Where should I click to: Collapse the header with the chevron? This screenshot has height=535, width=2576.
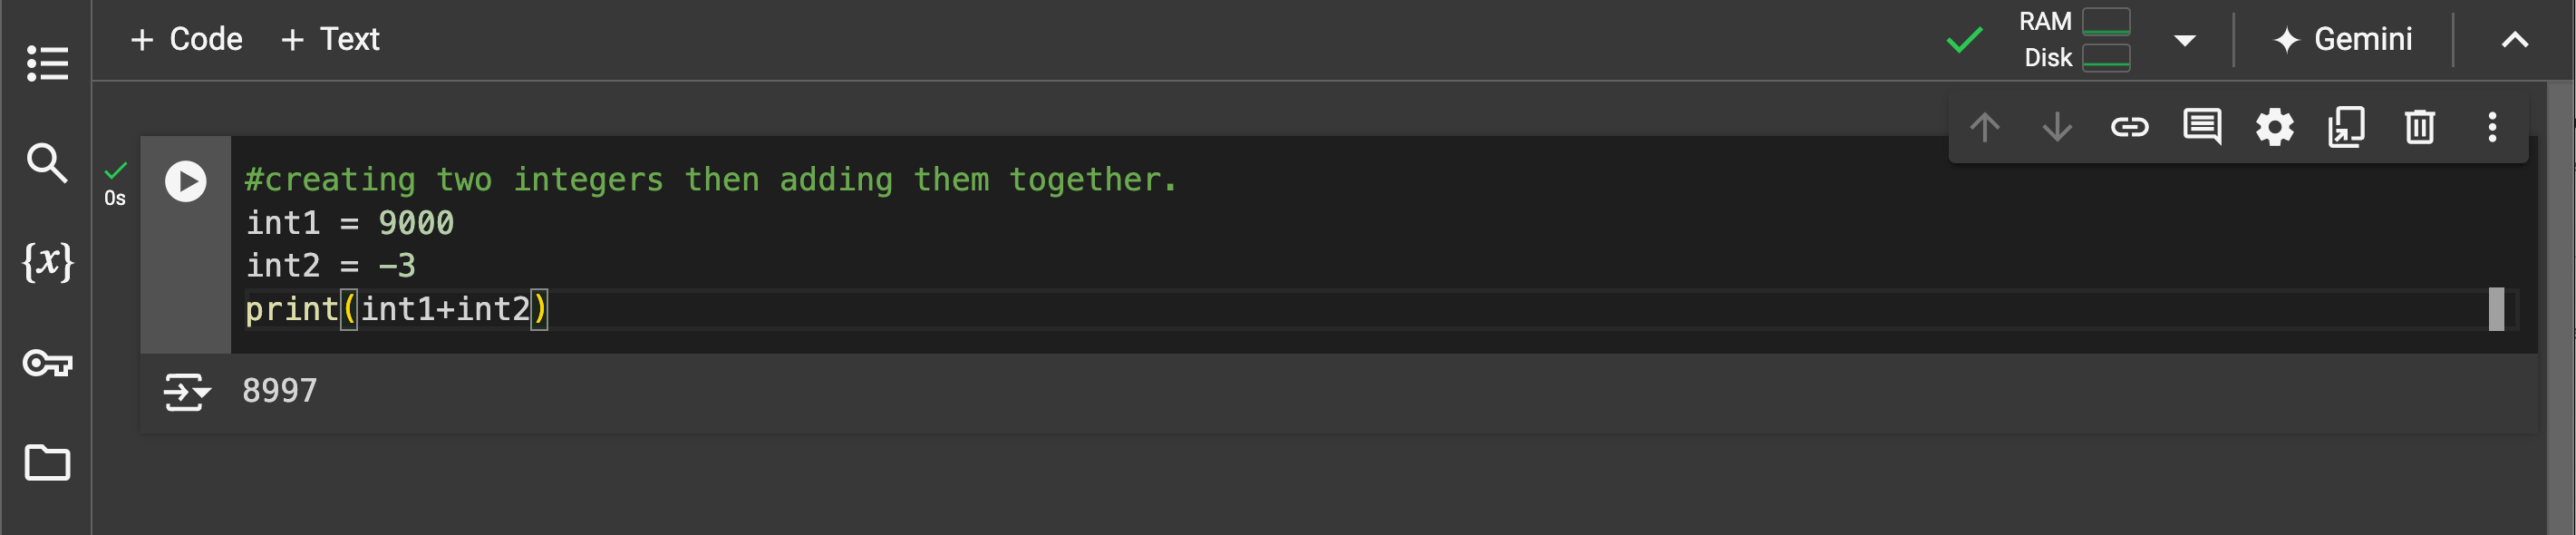click(2514, 40)
